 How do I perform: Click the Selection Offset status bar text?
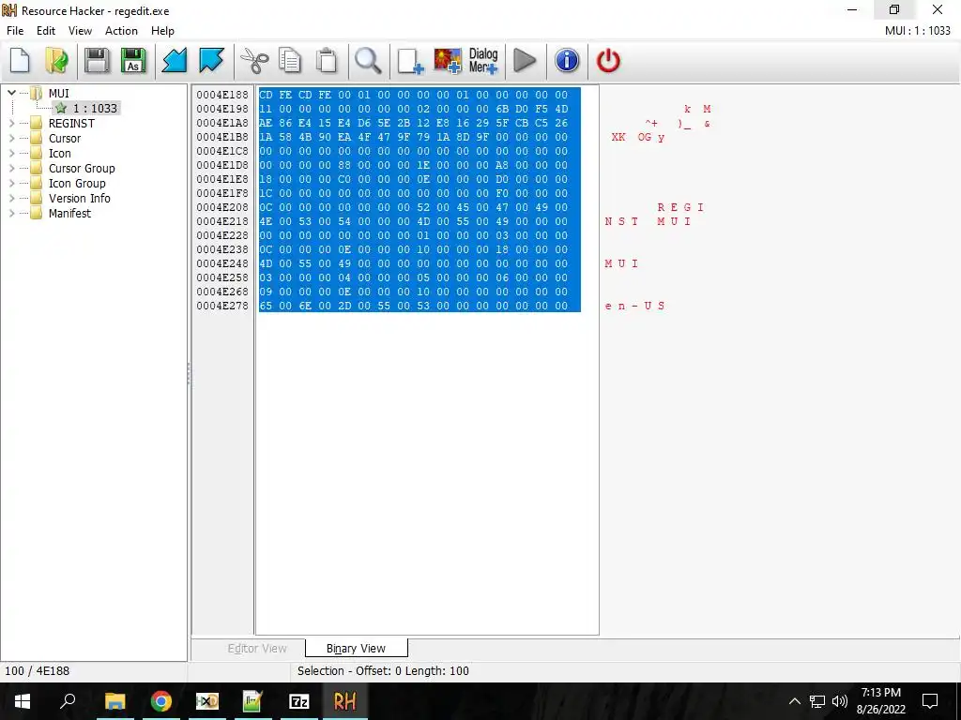coord(383,671)
